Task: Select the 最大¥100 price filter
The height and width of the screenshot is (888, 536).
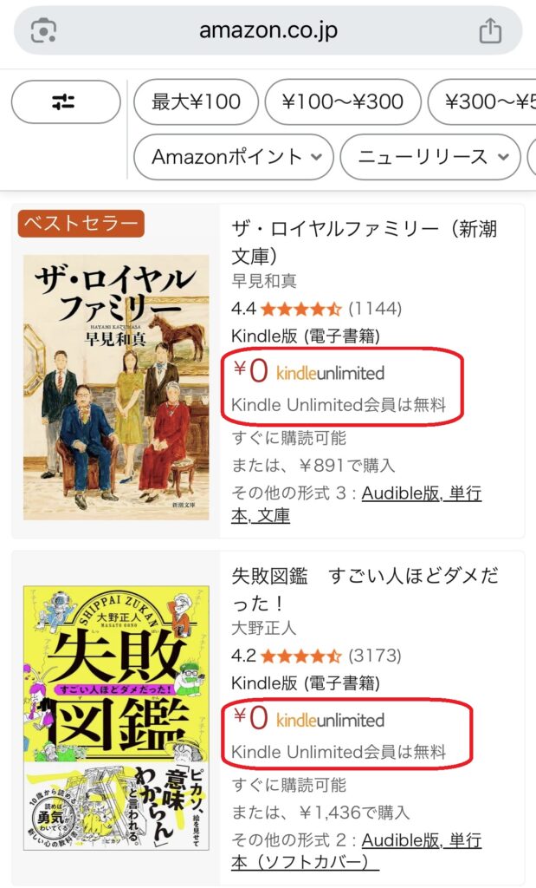Action: [x=196, y=102]
